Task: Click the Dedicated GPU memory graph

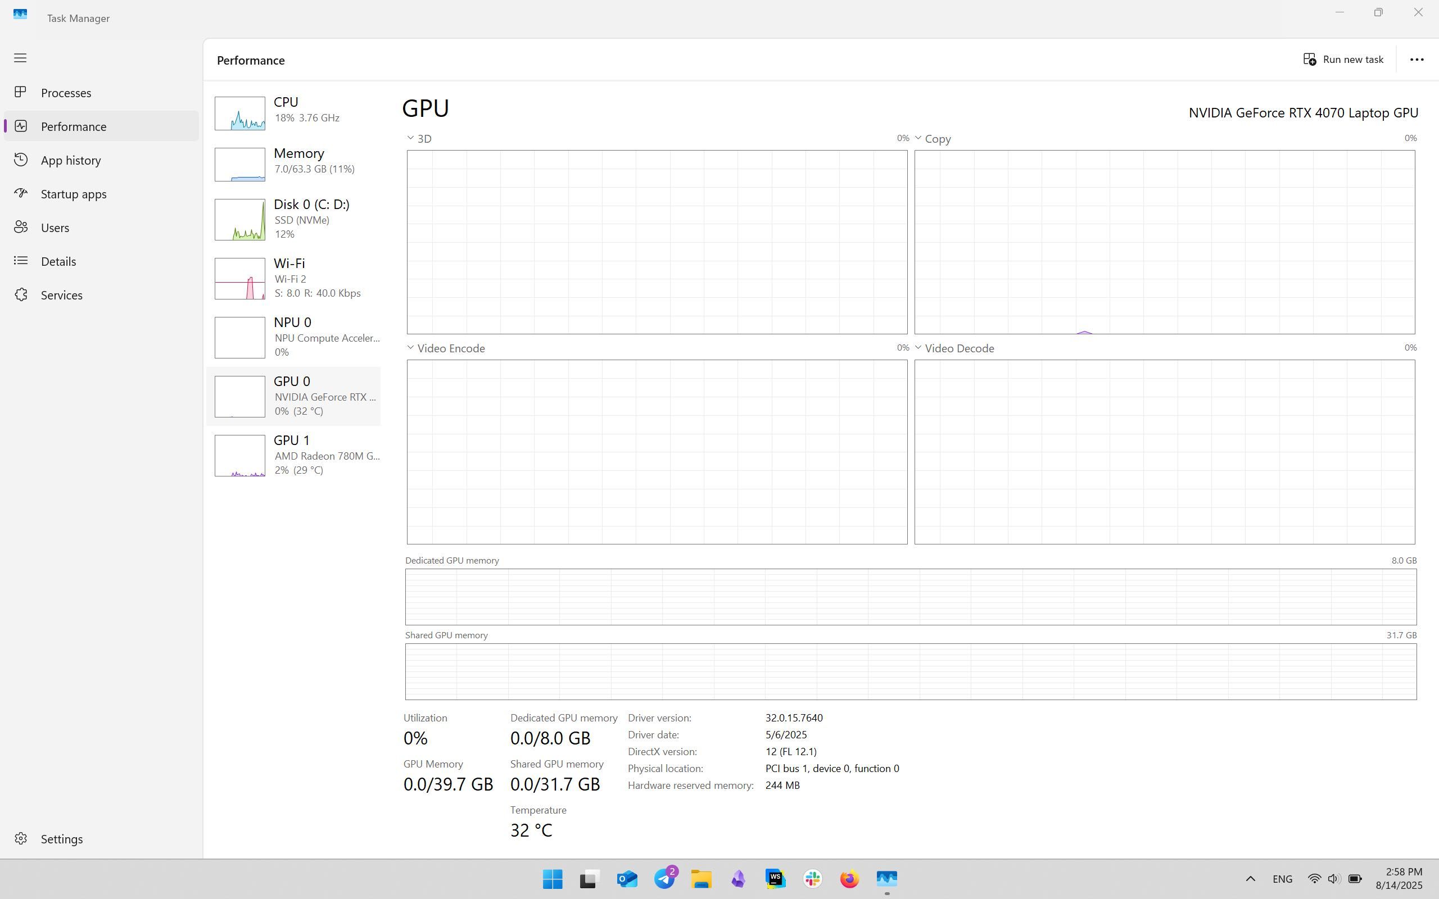Action: click(x=911, y=596)
